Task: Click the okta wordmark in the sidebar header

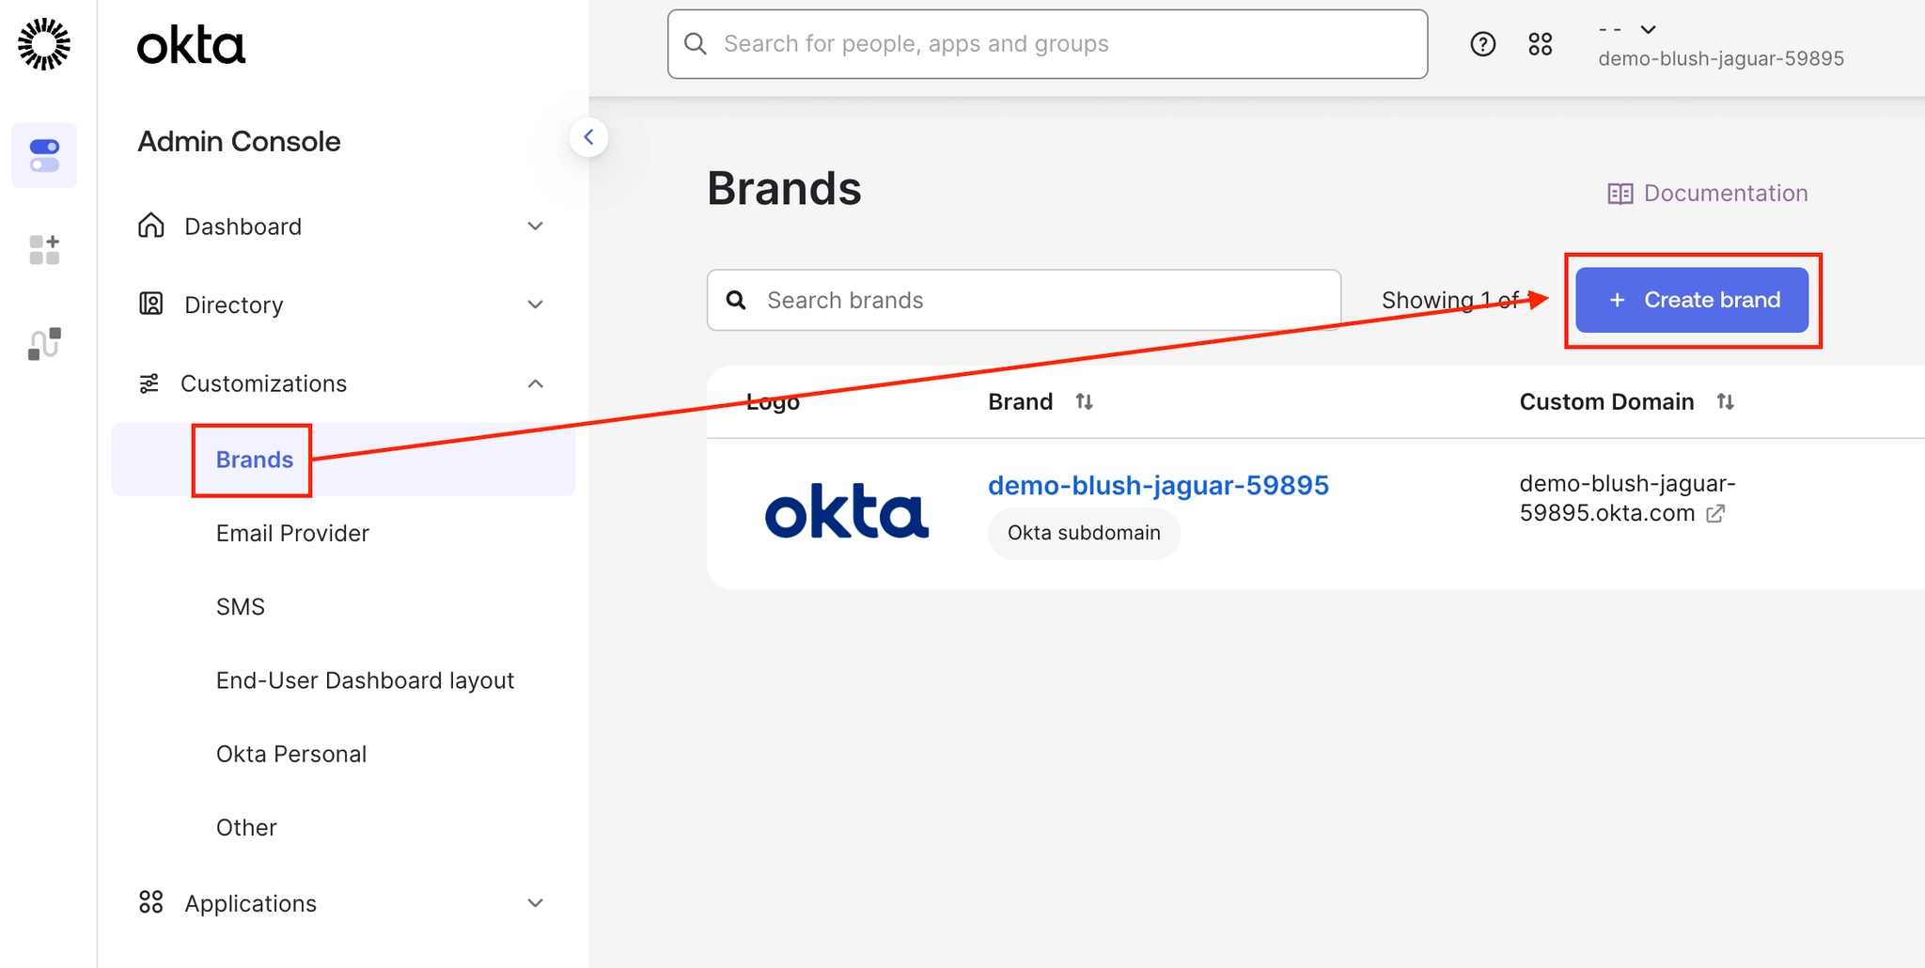Action: 191,46
